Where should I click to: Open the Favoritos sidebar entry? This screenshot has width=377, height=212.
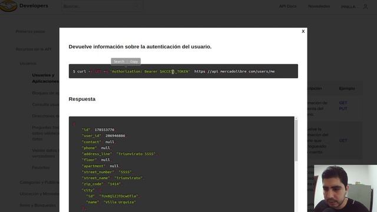click(x=41, y=167)
